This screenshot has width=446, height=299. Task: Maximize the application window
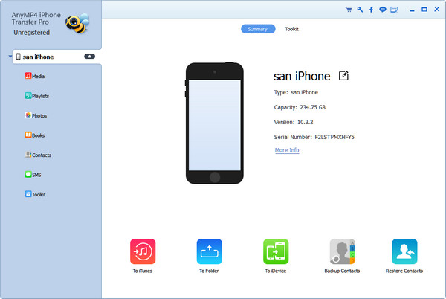tap(424, 10)
